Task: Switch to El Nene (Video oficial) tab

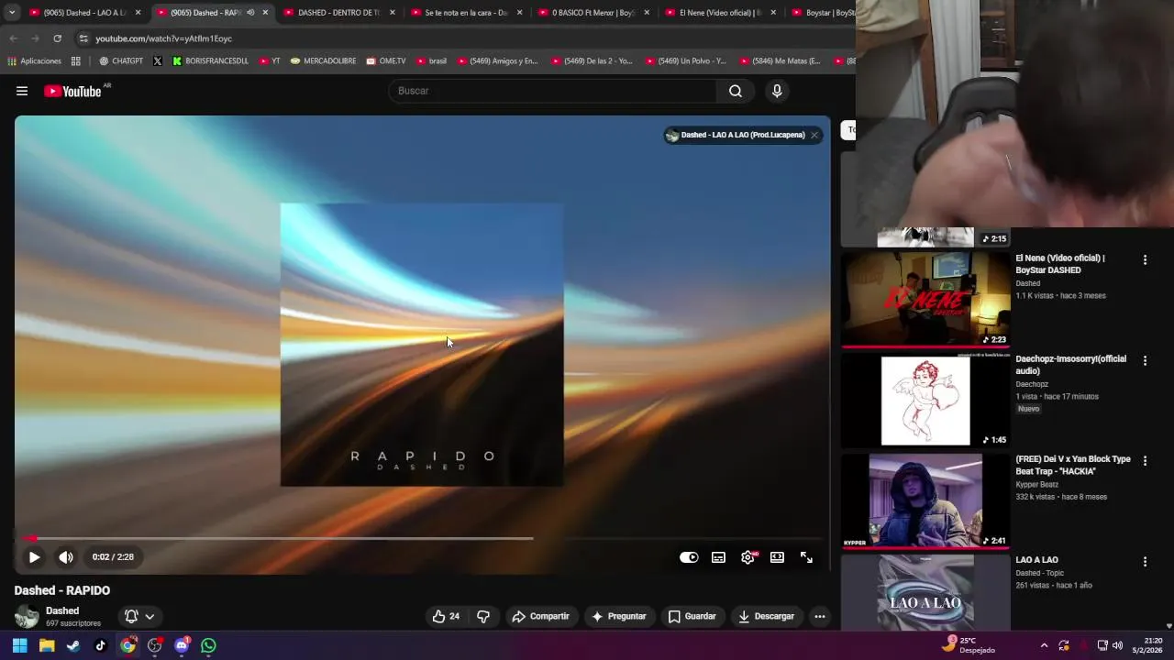Action: [719, 13]
